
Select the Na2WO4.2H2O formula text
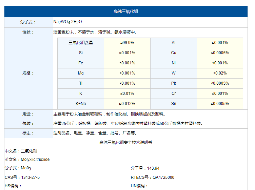coord(68,22)
